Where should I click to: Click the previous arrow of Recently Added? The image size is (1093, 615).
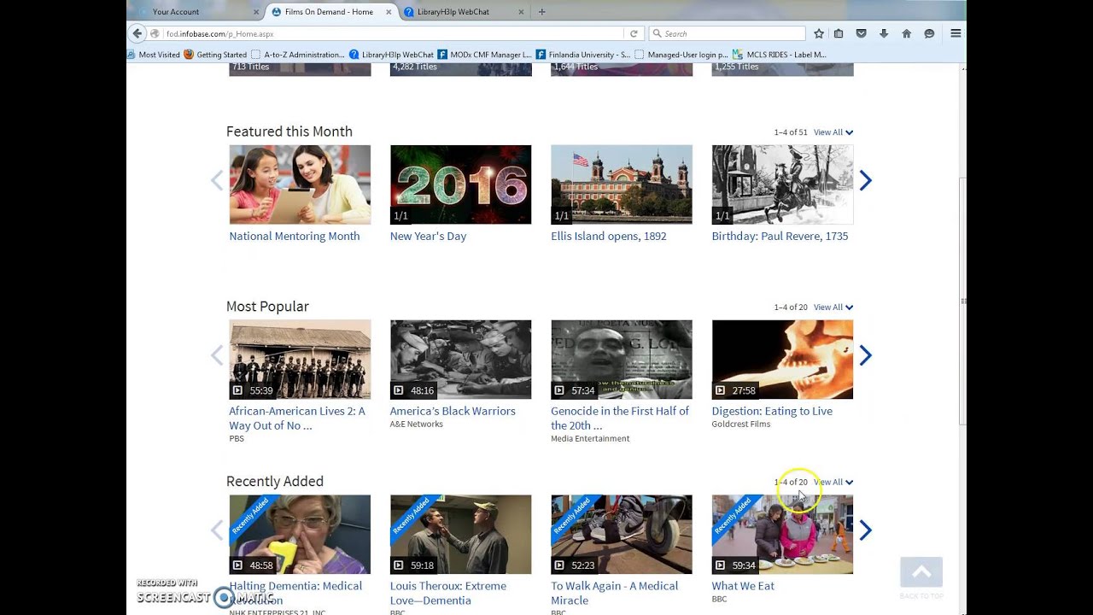pos(217,530)
